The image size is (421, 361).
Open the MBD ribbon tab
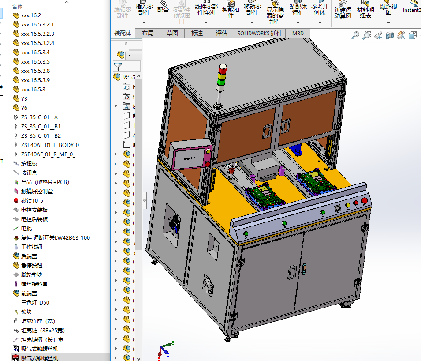click(x=298, y=34)
